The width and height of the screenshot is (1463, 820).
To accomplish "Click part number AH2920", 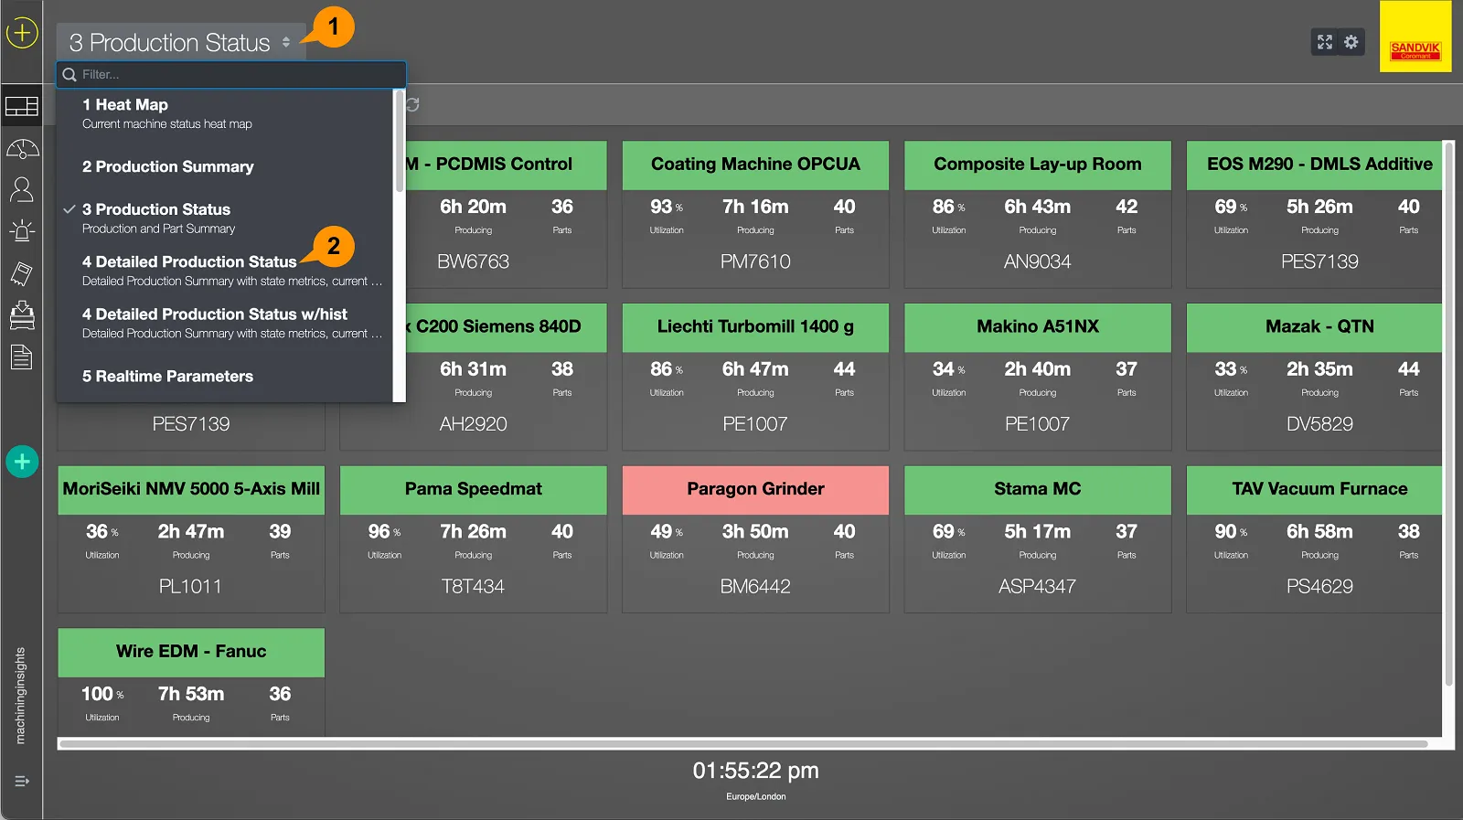I will point(473,424).
